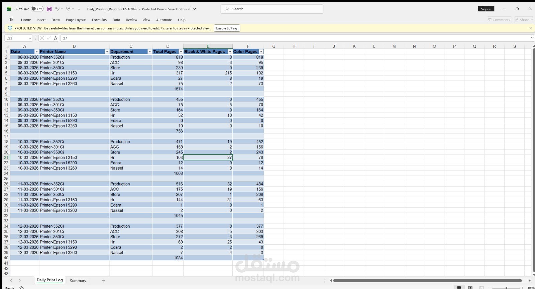The image size is (535, 289).
Task: Expand the Name Box dropdown arrow
Action: coord(29,38)
